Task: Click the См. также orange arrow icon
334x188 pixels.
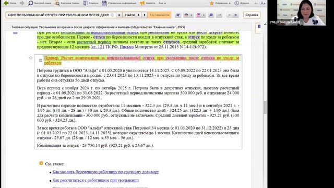Action: coord(41,163)
